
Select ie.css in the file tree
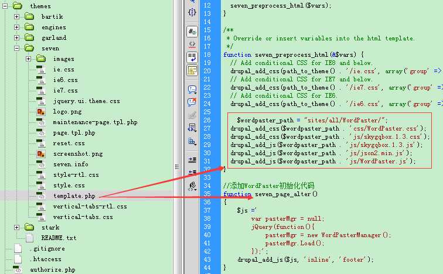[x=63, y=70]
